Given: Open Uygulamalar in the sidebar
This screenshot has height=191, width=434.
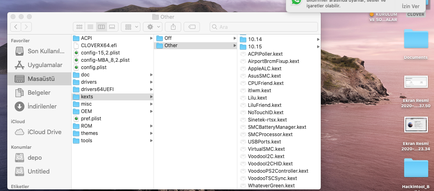Looking at the screenshot, I should click(x=44, y=65).
